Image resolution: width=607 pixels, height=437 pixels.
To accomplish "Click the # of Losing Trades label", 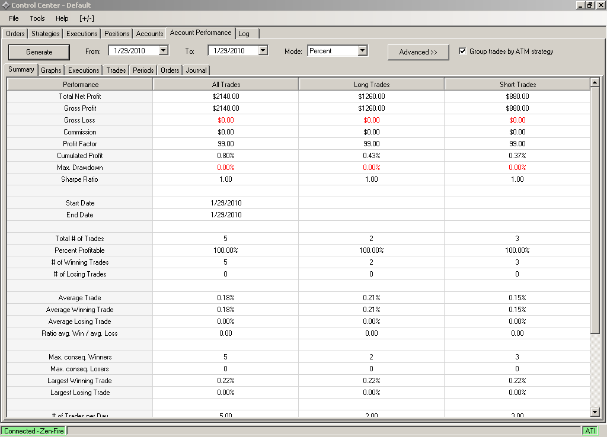I will click(80, 274).
